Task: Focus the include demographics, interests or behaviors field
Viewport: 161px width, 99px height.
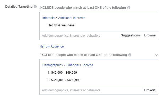Action: click(x=79, y=36)
